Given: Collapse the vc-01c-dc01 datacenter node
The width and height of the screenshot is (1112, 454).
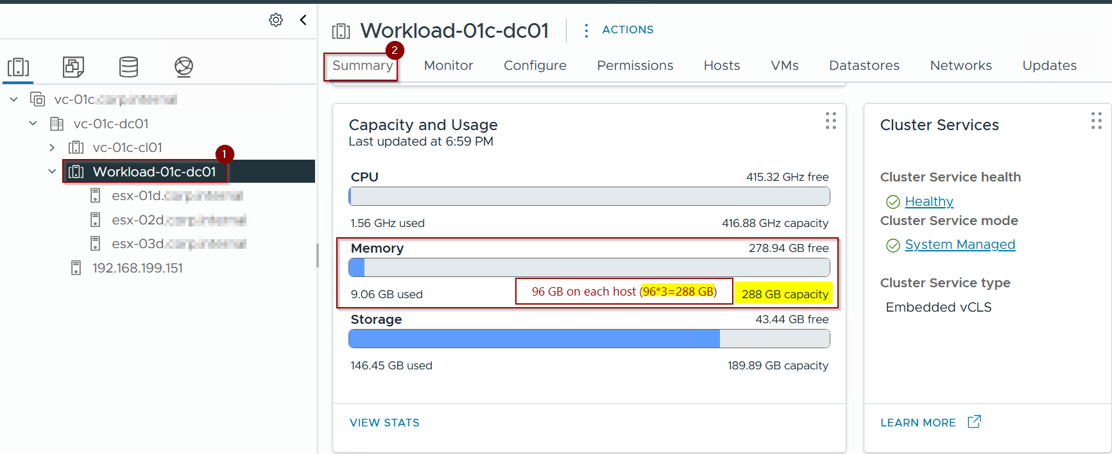Looking at the screenshot, I should coord(33,123).
